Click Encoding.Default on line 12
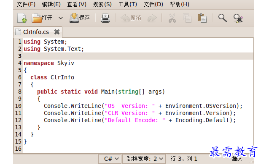This screenshot has height=165, width=261. pos(202,120)
